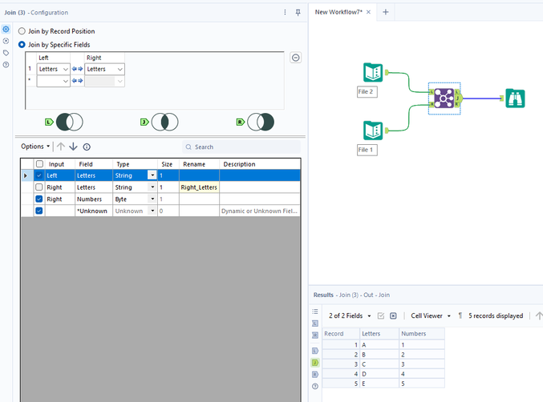
Task: Select results cell with letter C
Action: tap(379, 364)
